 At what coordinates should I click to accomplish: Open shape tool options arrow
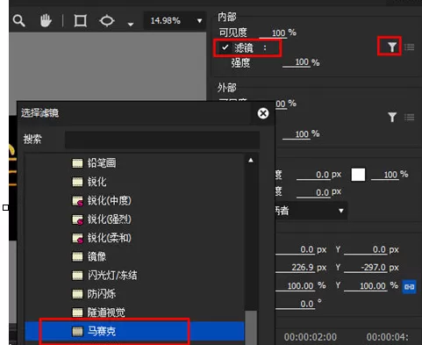[x=131, y=25]
